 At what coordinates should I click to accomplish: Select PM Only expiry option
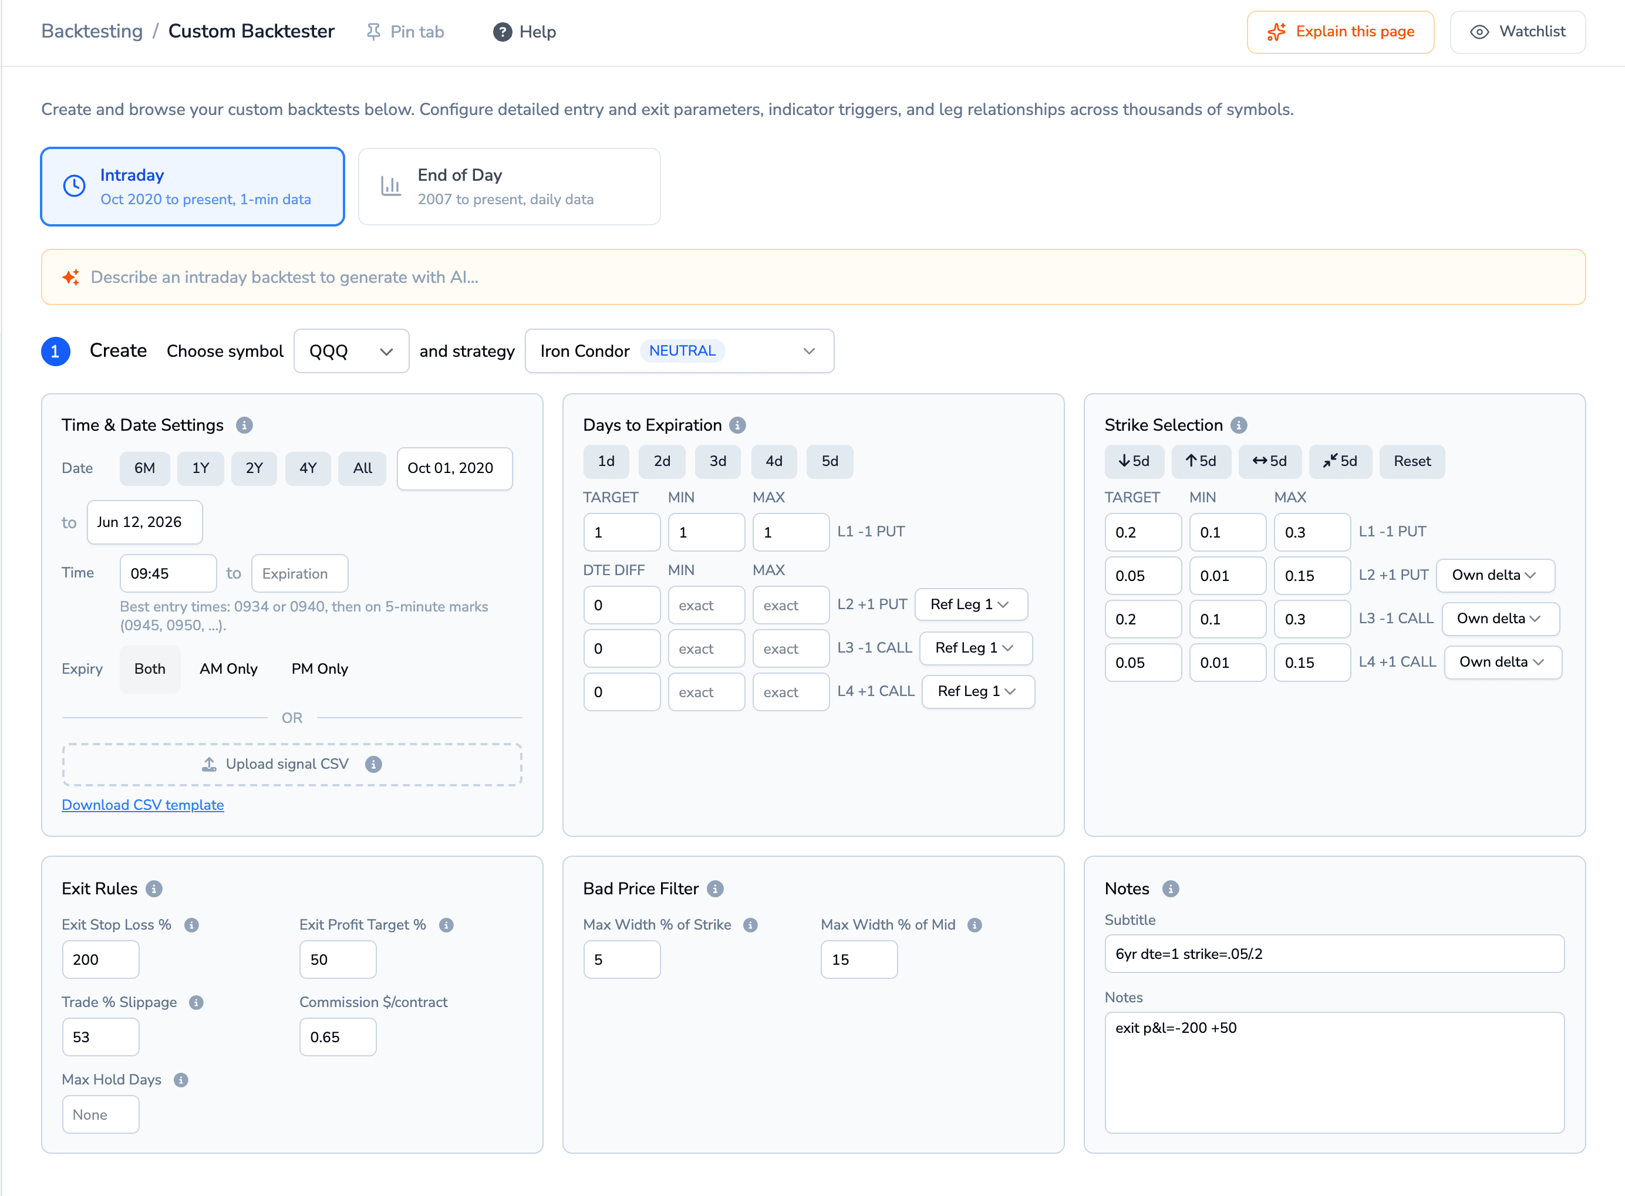coord(320,670)
